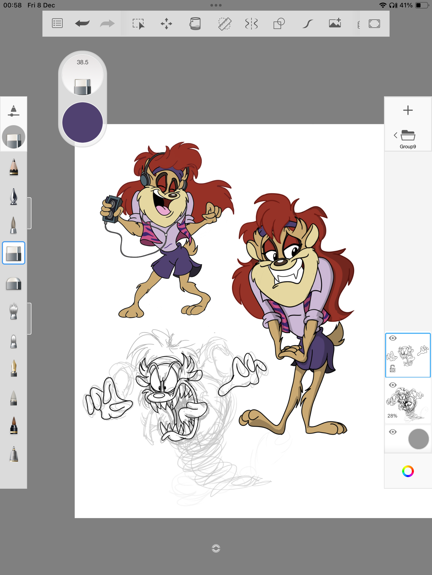Image resolution: width=432 pixels, height=575 pixels.
Task: Tap the Group9 folder label
Action: 408,147
